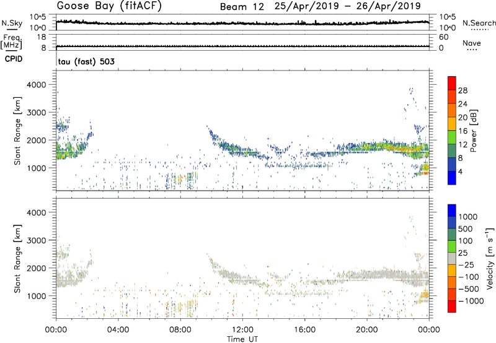The height and width of the screenshot is (343, 496).
Task: Click the "12:00" time tick label
Action: (x=242, y=330)
